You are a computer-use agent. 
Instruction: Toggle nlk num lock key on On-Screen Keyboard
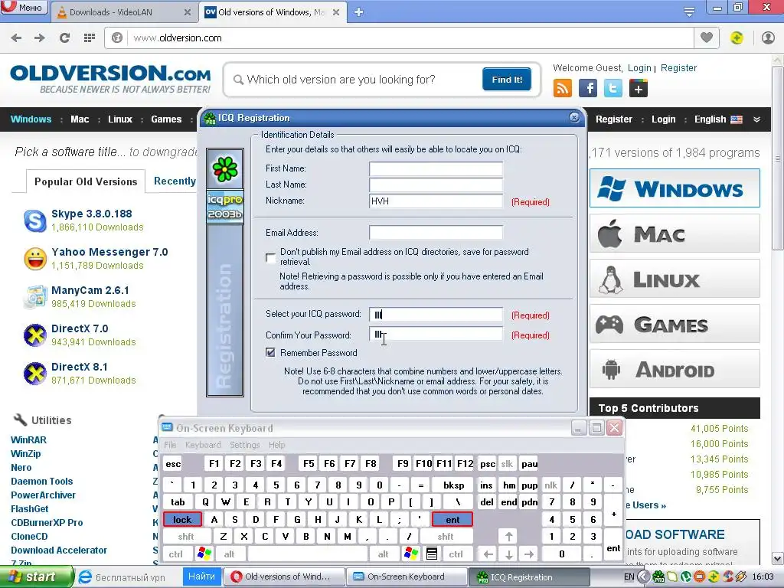551,485
